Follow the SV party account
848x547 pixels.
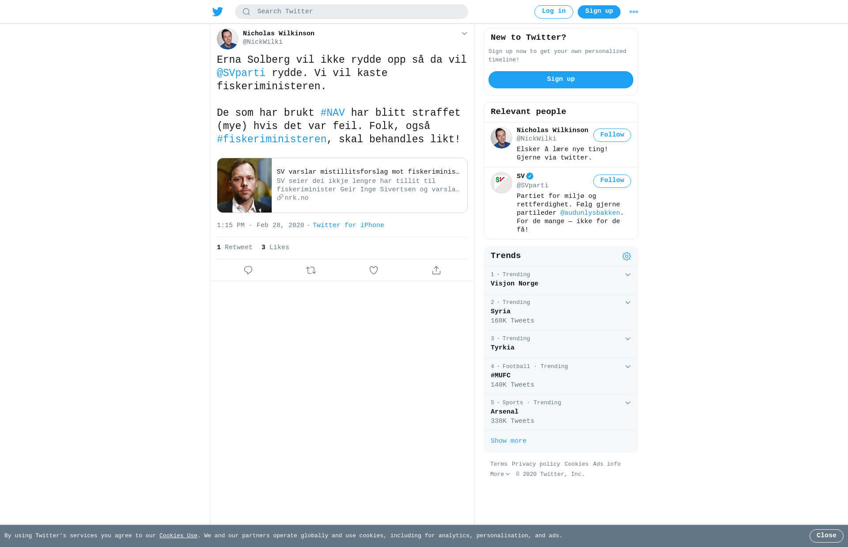coord(612,181)
